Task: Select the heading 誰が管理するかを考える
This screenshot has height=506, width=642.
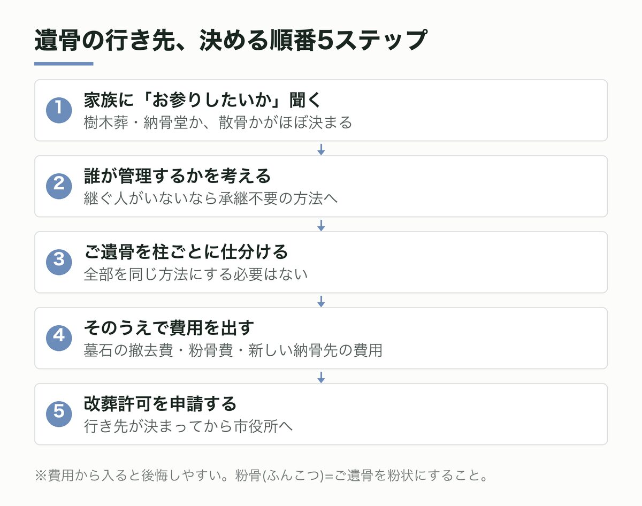Action: pyautogui.click(x=178, y=176)
